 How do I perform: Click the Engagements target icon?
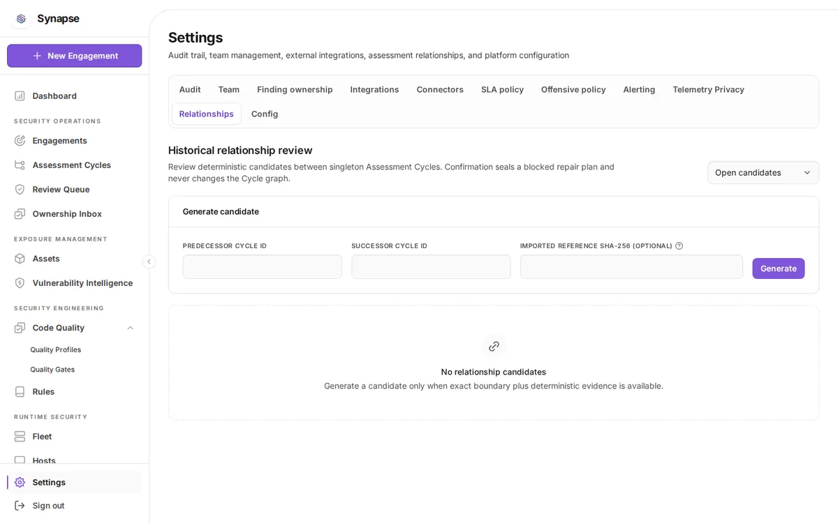click(x=20, y=140)
